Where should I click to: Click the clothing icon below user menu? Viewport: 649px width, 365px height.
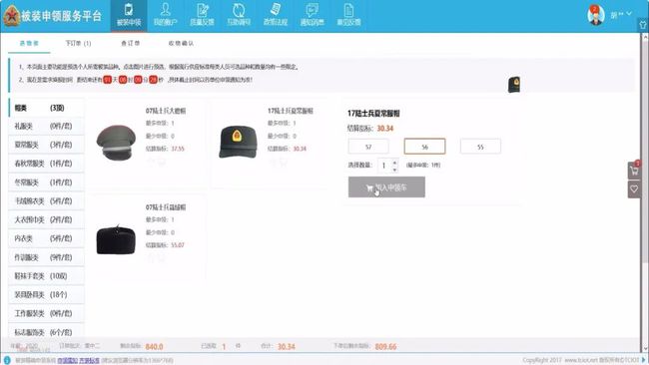point(643,25)
